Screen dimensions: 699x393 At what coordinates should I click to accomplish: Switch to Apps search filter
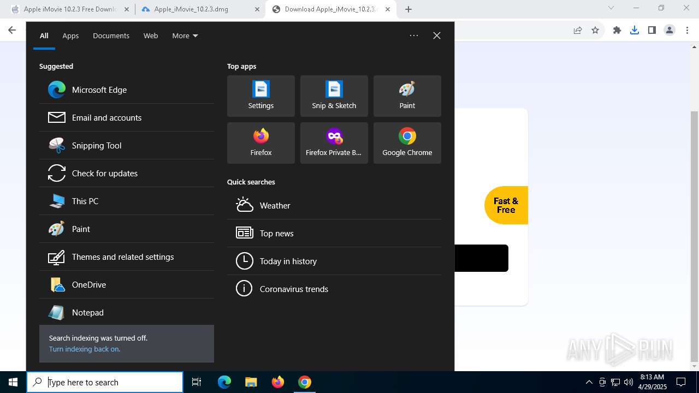70,35
